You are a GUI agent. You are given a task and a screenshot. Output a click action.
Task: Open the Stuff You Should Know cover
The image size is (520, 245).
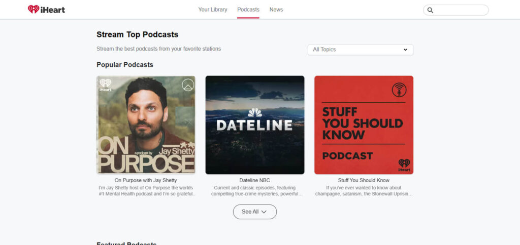point(364,125)
